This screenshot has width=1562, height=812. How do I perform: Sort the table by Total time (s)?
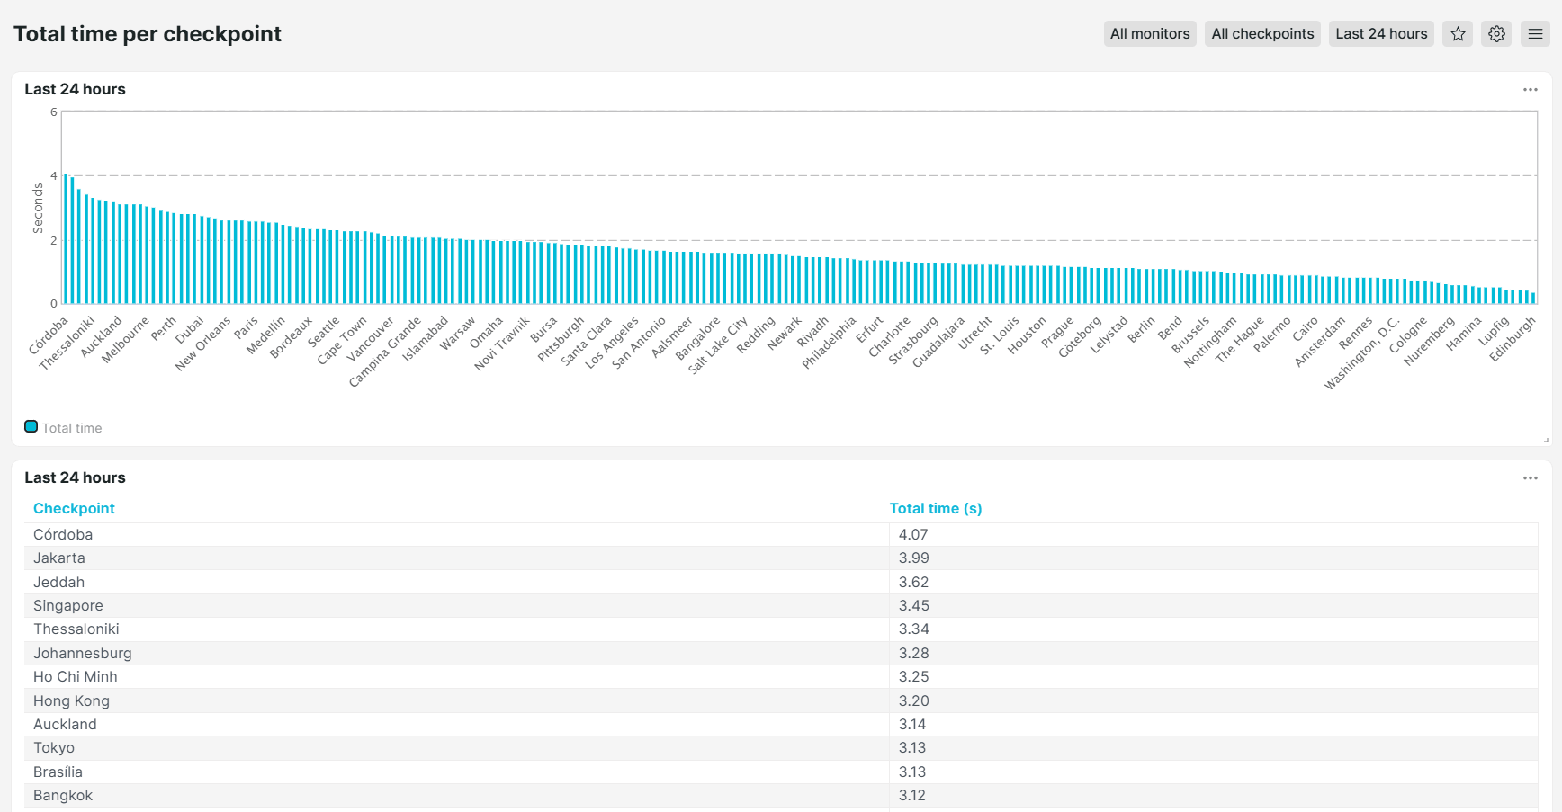(936, 508)
